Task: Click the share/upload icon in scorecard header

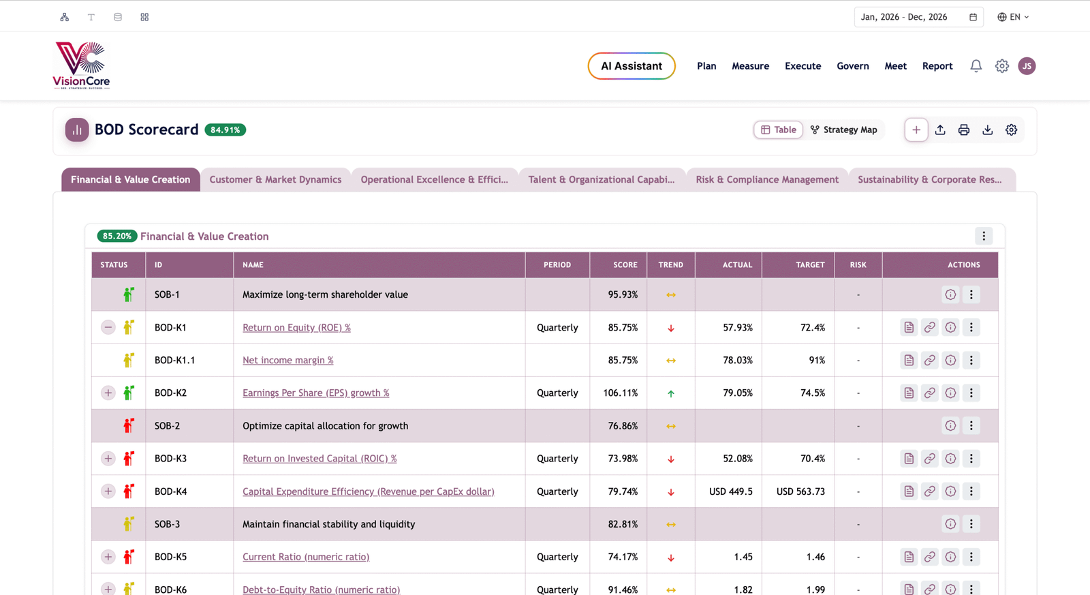Action: click(x=940, y=129)
